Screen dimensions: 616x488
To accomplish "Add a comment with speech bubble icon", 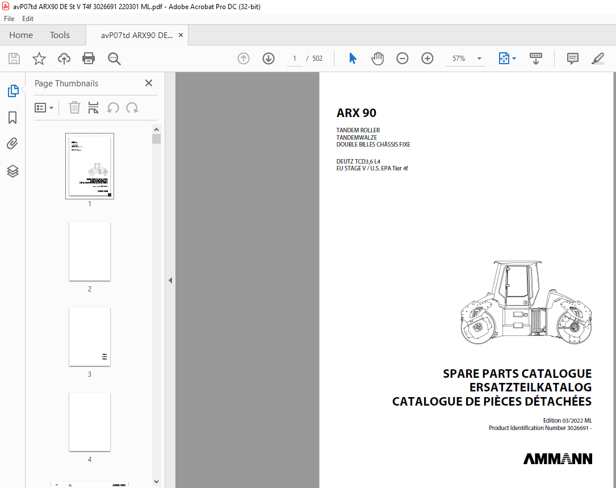I will (573, 59).
